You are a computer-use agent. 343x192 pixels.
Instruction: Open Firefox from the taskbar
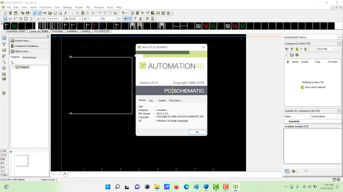pyautogui.click(x=176, y=187)
